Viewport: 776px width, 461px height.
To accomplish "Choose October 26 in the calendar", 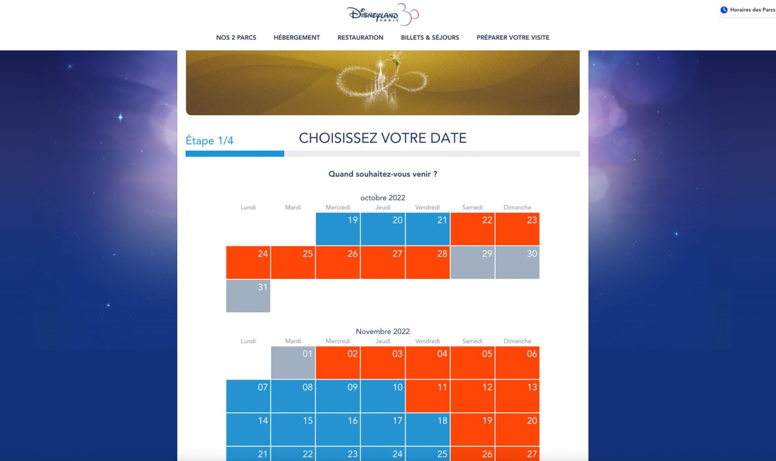I will pos(338,263).
